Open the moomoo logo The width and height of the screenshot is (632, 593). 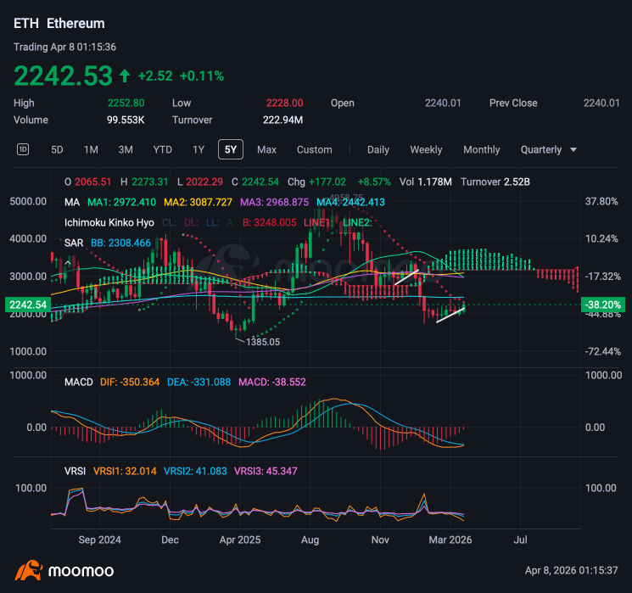64,570
